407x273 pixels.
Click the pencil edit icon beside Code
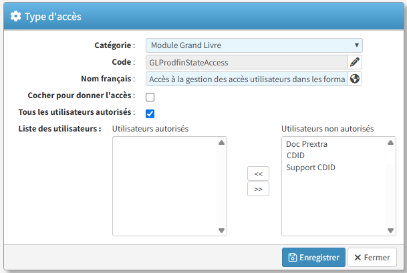tap(355, 63)
